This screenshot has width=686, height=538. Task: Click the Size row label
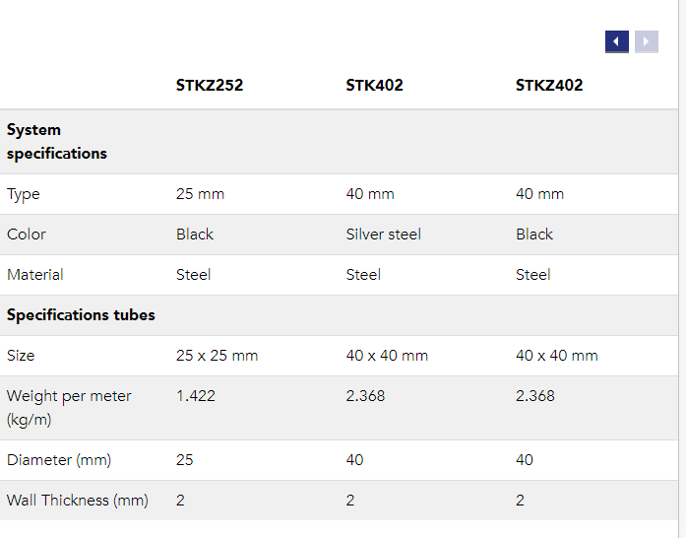21,356
